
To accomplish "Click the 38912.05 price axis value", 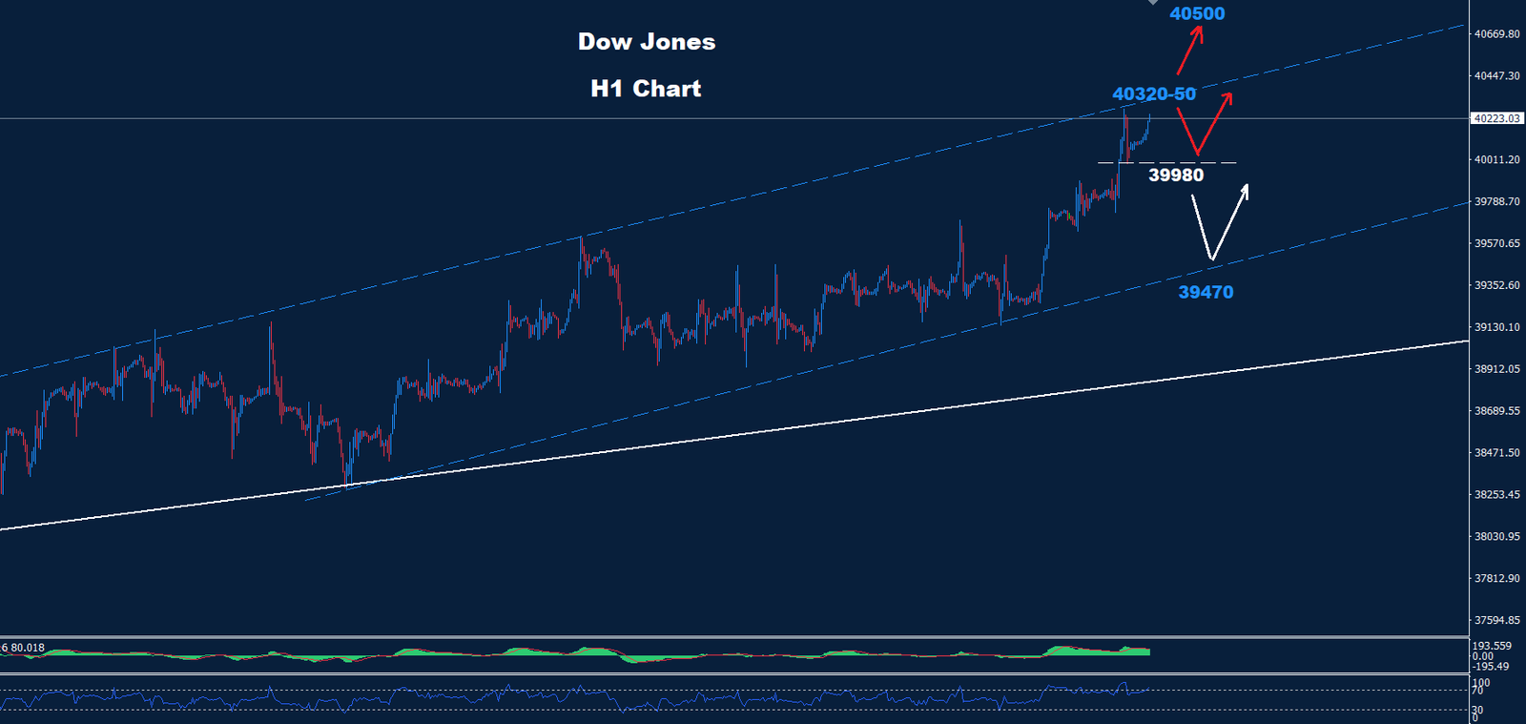I will pos(1496,369).
